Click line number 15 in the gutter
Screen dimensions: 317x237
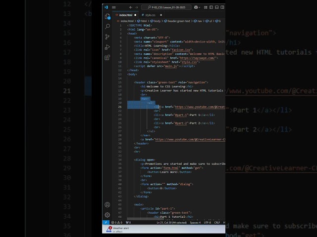120,82
